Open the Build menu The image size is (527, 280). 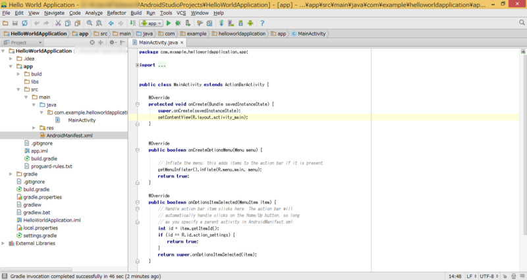[136, 13]
